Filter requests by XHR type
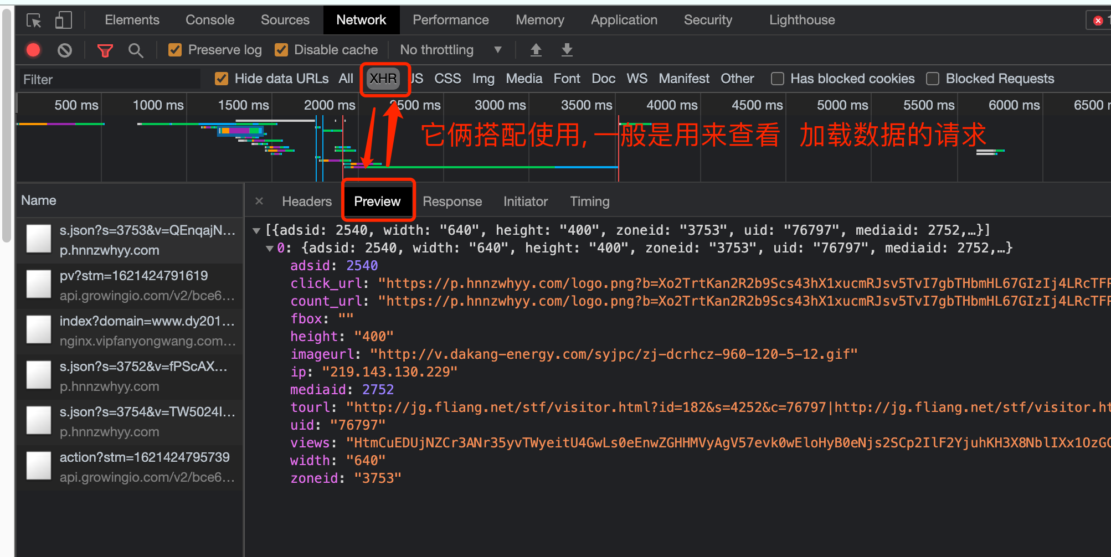Screen dimensions: 1111x557 pyautogui.click(x=383, y=79)
